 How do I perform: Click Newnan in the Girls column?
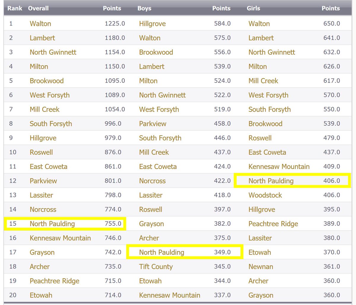(261, 267)
